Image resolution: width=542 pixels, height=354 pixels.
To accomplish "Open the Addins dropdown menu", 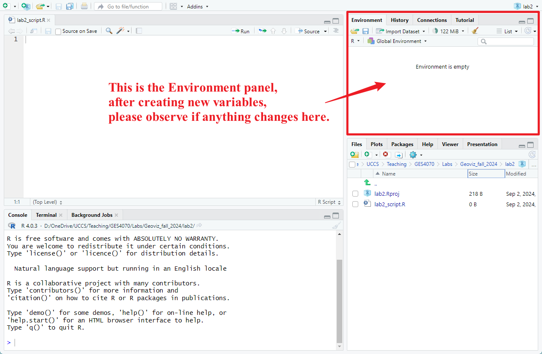I will tap(198, 7).
